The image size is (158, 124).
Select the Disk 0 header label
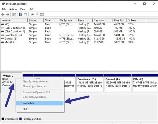coord(10,76)
